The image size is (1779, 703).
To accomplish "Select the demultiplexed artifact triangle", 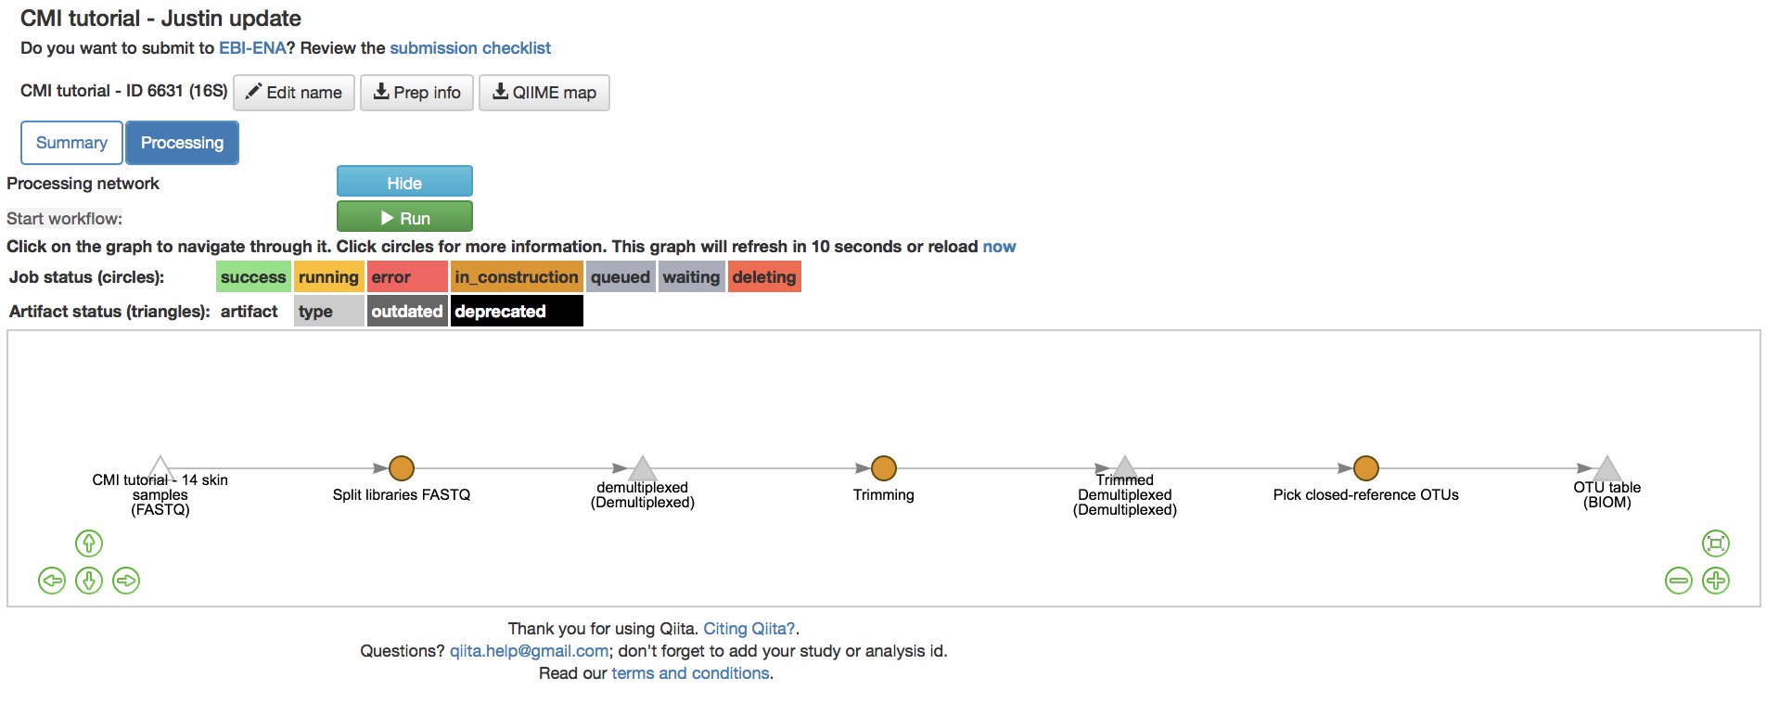I will tap(643, 468).
